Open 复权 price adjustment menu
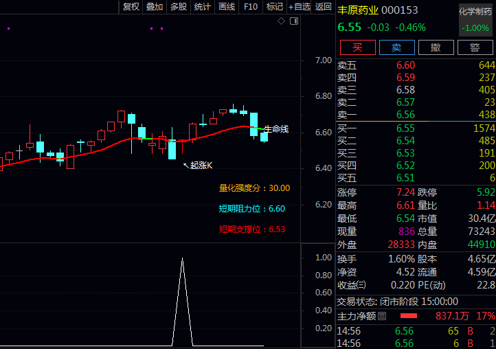Screen dimensions: 496x349 [x=131, y=7]
